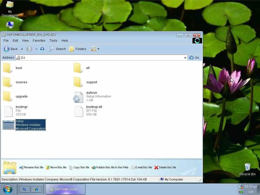Image resolution: width=260 pixels, height=195 pixels.
Task: Click the Go button
Action: [194, 58]
